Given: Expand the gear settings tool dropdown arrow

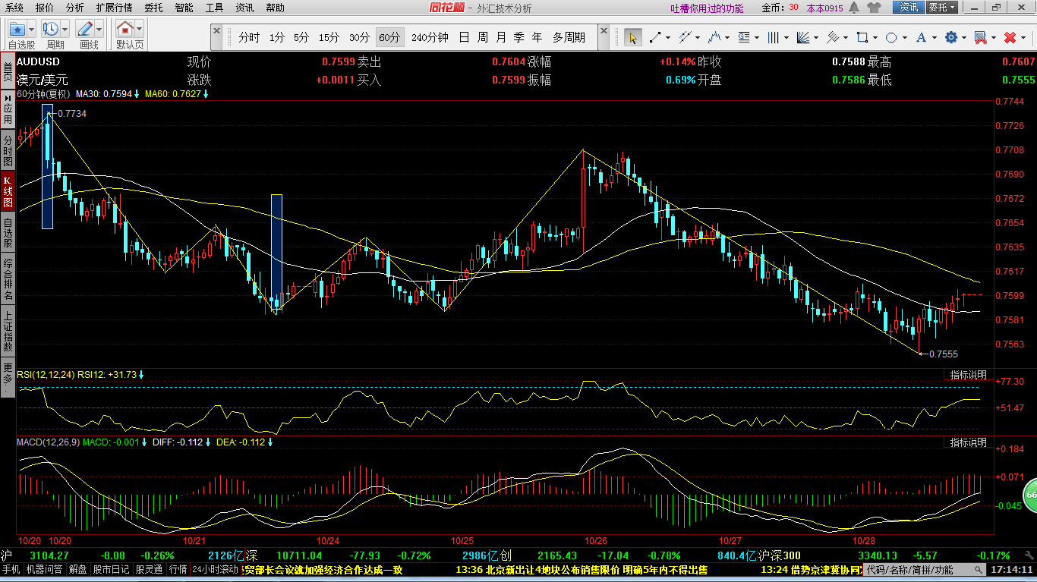Looking at the screenshot, I should pyautogui.click(x=963, y=37).
